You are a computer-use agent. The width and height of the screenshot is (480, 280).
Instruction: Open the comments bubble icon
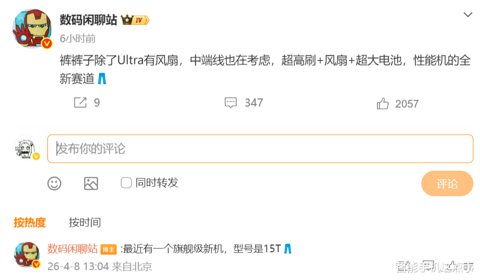[x=231, y=103]
